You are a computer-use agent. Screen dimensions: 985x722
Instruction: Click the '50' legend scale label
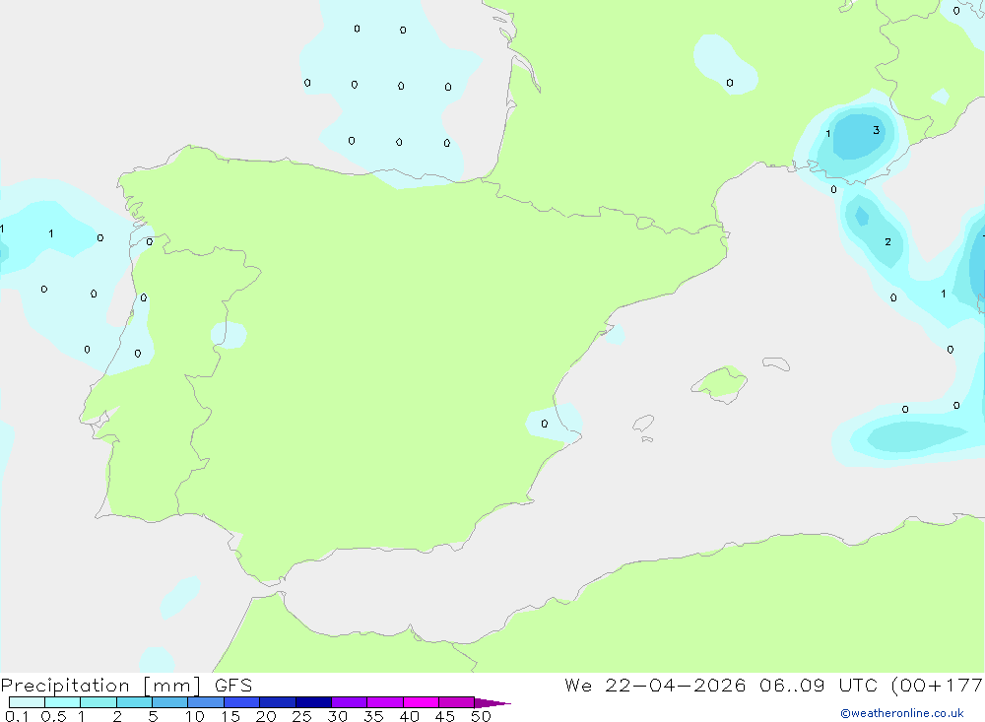(x=482, y=716)
